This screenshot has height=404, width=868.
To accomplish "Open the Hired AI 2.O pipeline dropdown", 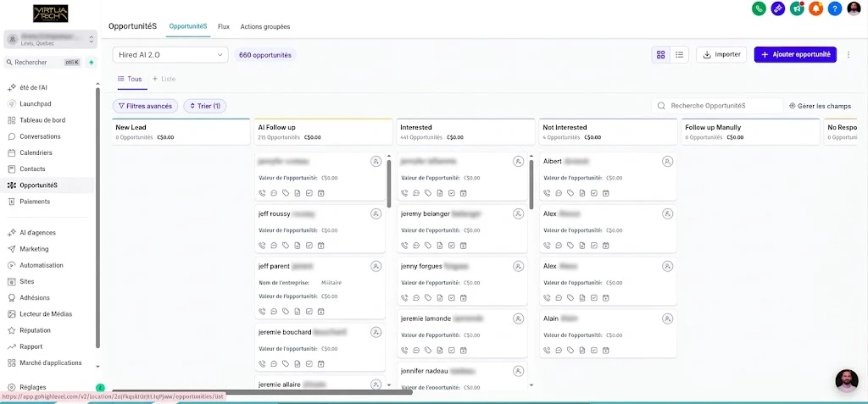I will click(x=170, y=55).
